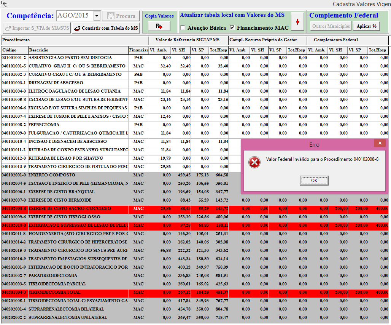Click the Copia Valores arrow icon button
391x325 pixels.
(159, 26)
